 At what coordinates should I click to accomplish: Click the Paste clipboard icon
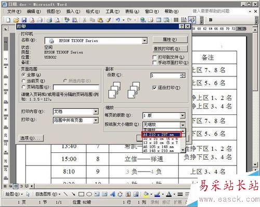click(100, 20)
